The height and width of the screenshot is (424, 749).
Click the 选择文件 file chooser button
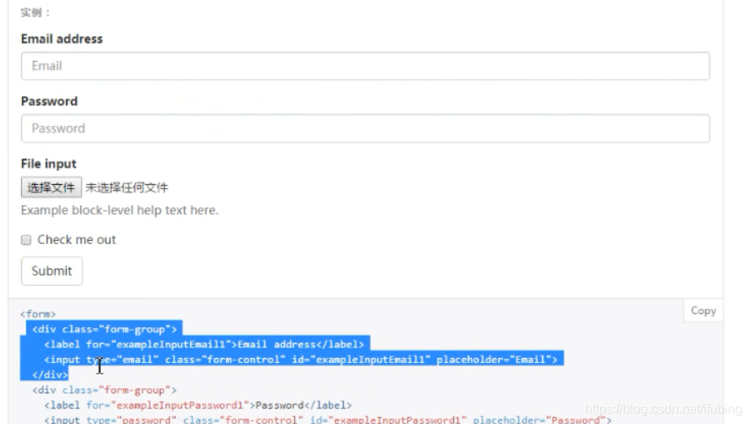(x=51, y=187)
